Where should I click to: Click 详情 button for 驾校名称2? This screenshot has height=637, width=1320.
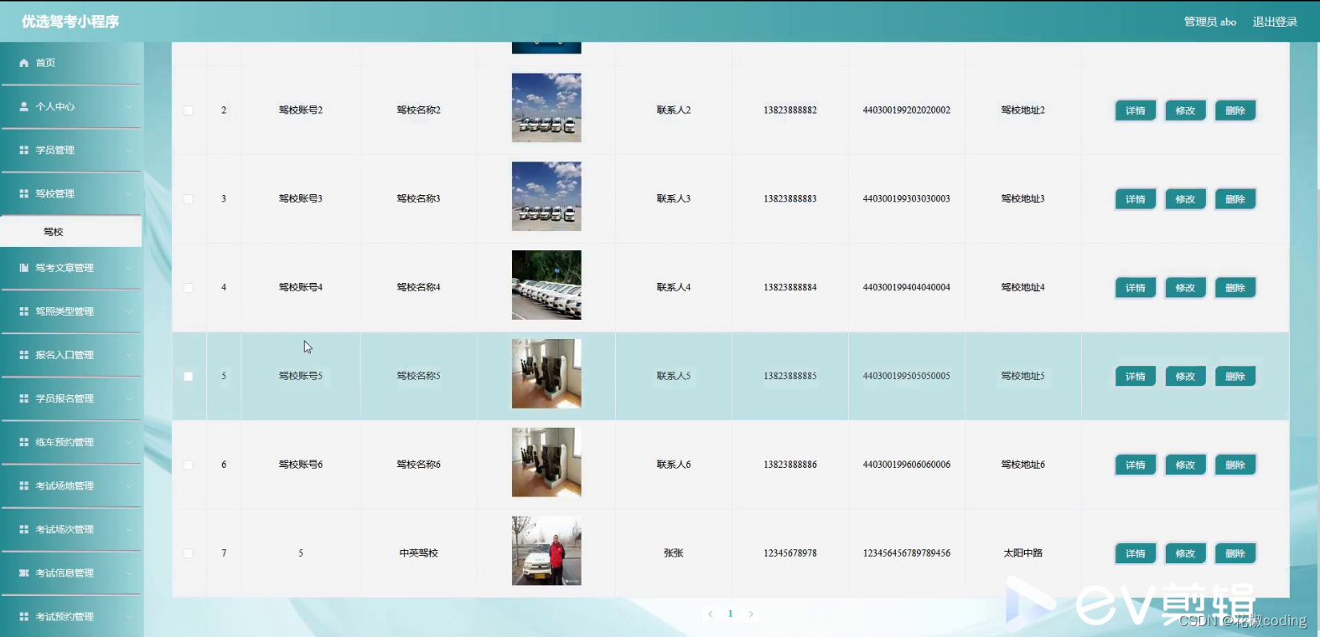1136,110
